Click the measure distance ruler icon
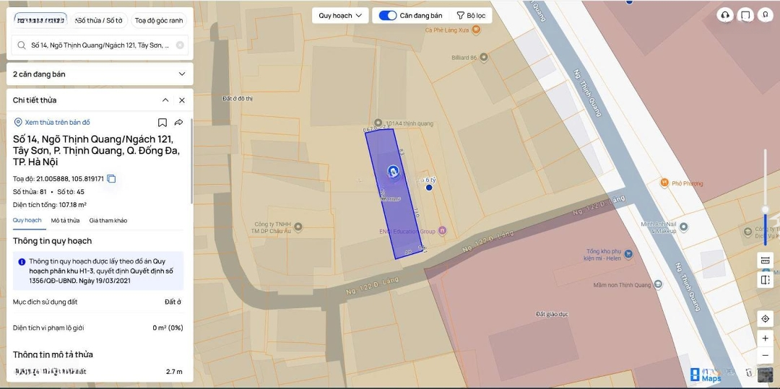780x389 pixels. coord(765,260)
